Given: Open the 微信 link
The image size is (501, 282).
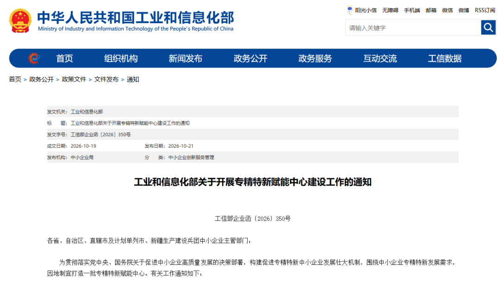Looking at the screenshot, I should (447, 11).
